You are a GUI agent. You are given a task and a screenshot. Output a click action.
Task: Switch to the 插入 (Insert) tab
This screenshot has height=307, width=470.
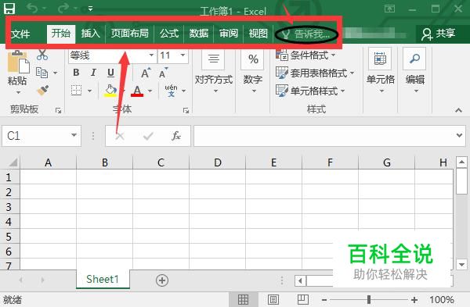click(x=90, y=33)
